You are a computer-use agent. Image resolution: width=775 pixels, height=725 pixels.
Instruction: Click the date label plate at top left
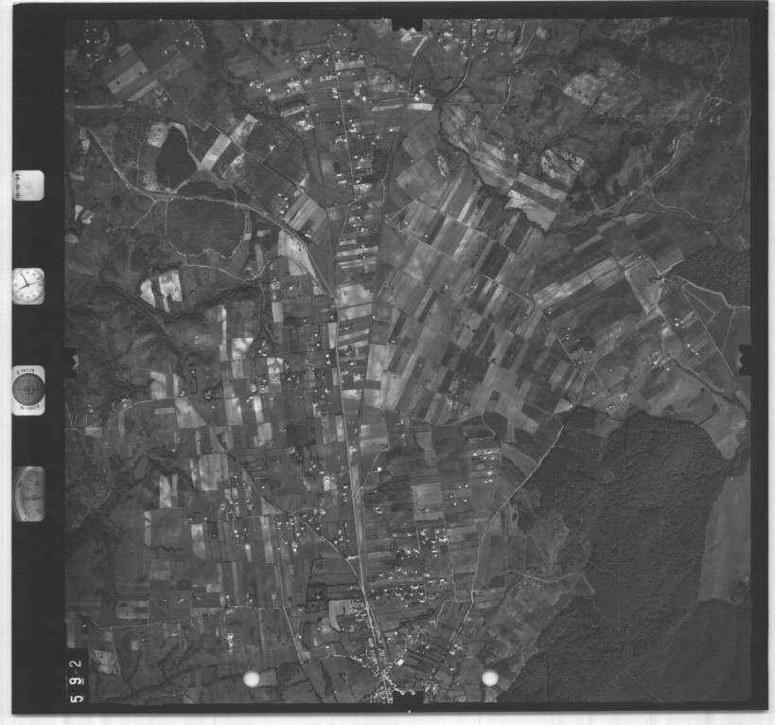(28, 185)
